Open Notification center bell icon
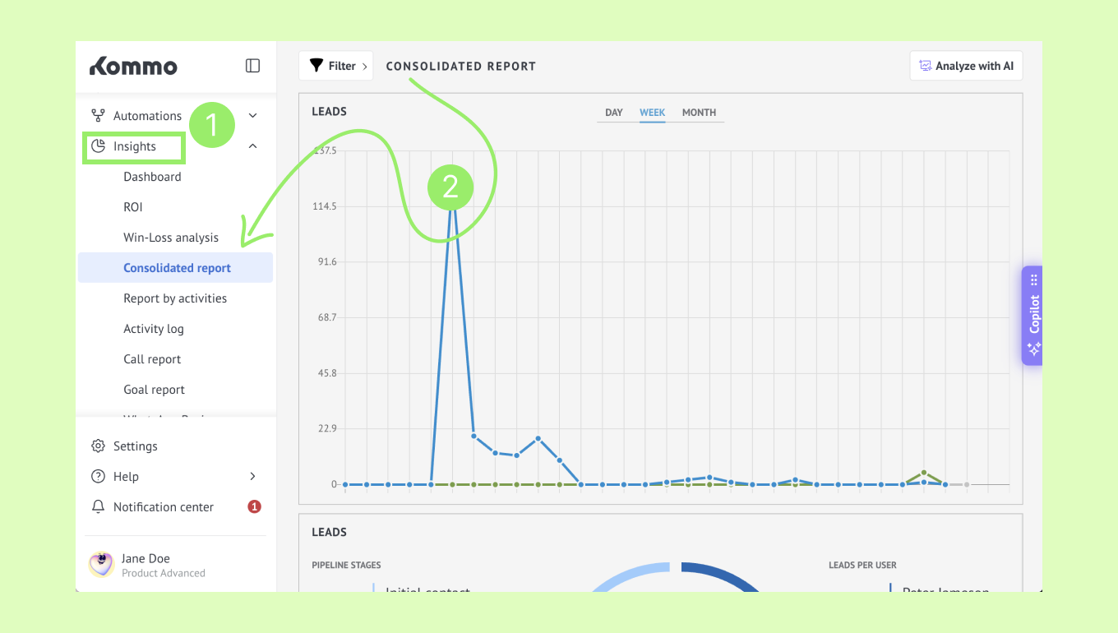Viewport: 1118px width, 633px height. point(98,507)
